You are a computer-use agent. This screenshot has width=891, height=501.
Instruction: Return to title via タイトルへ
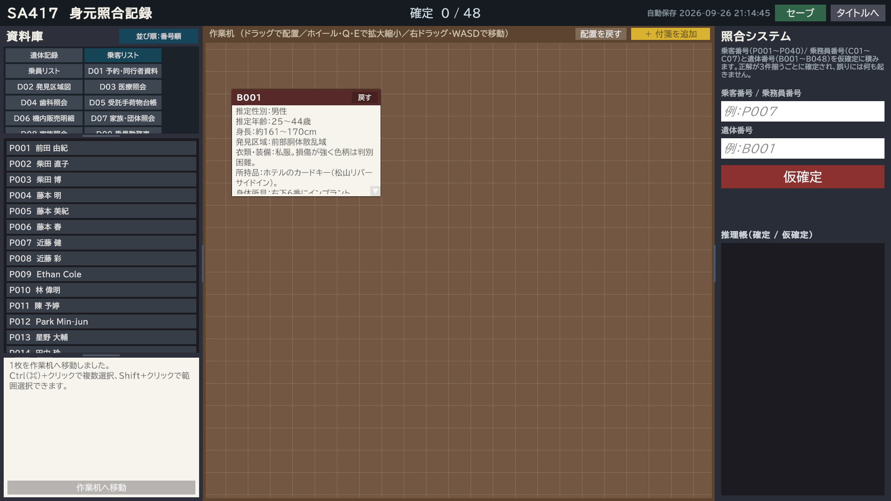point(857,13)
